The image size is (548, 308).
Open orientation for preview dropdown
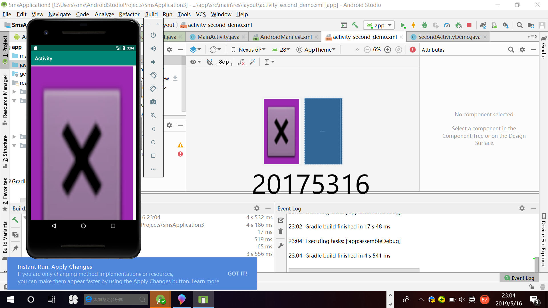[215, 50]
